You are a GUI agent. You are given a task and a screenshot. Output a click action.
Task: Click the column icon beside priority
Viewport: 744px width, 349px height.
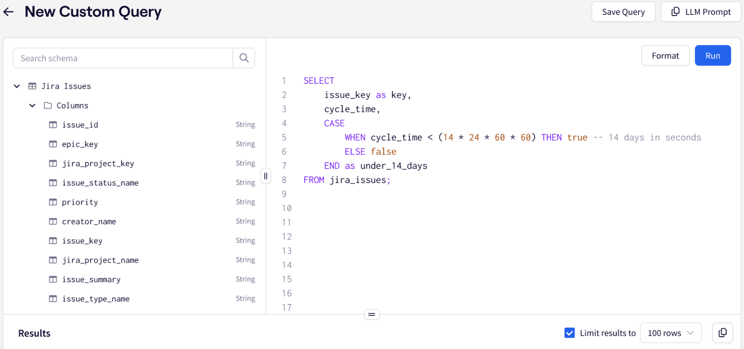[53, 202]
